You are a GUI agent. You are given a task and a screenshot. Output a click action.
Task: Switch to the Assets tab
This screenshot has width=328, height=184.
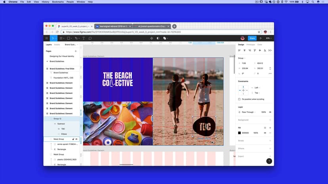pos(57,45)
